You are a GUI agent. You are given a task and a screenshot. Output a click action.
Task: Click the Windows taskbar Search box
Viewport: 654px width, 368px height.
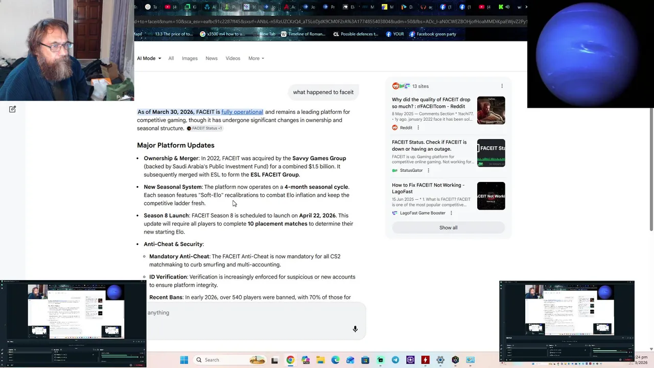click(x=230, y=360)
